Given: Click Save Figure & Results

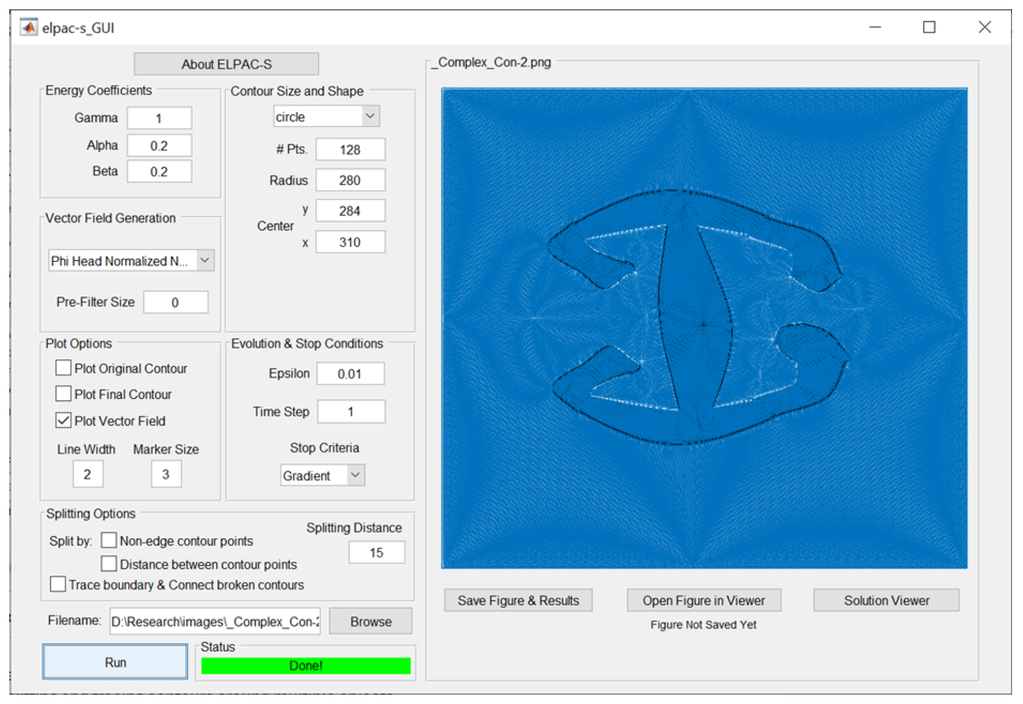Looking at the screenshot, I should point(518,600).
